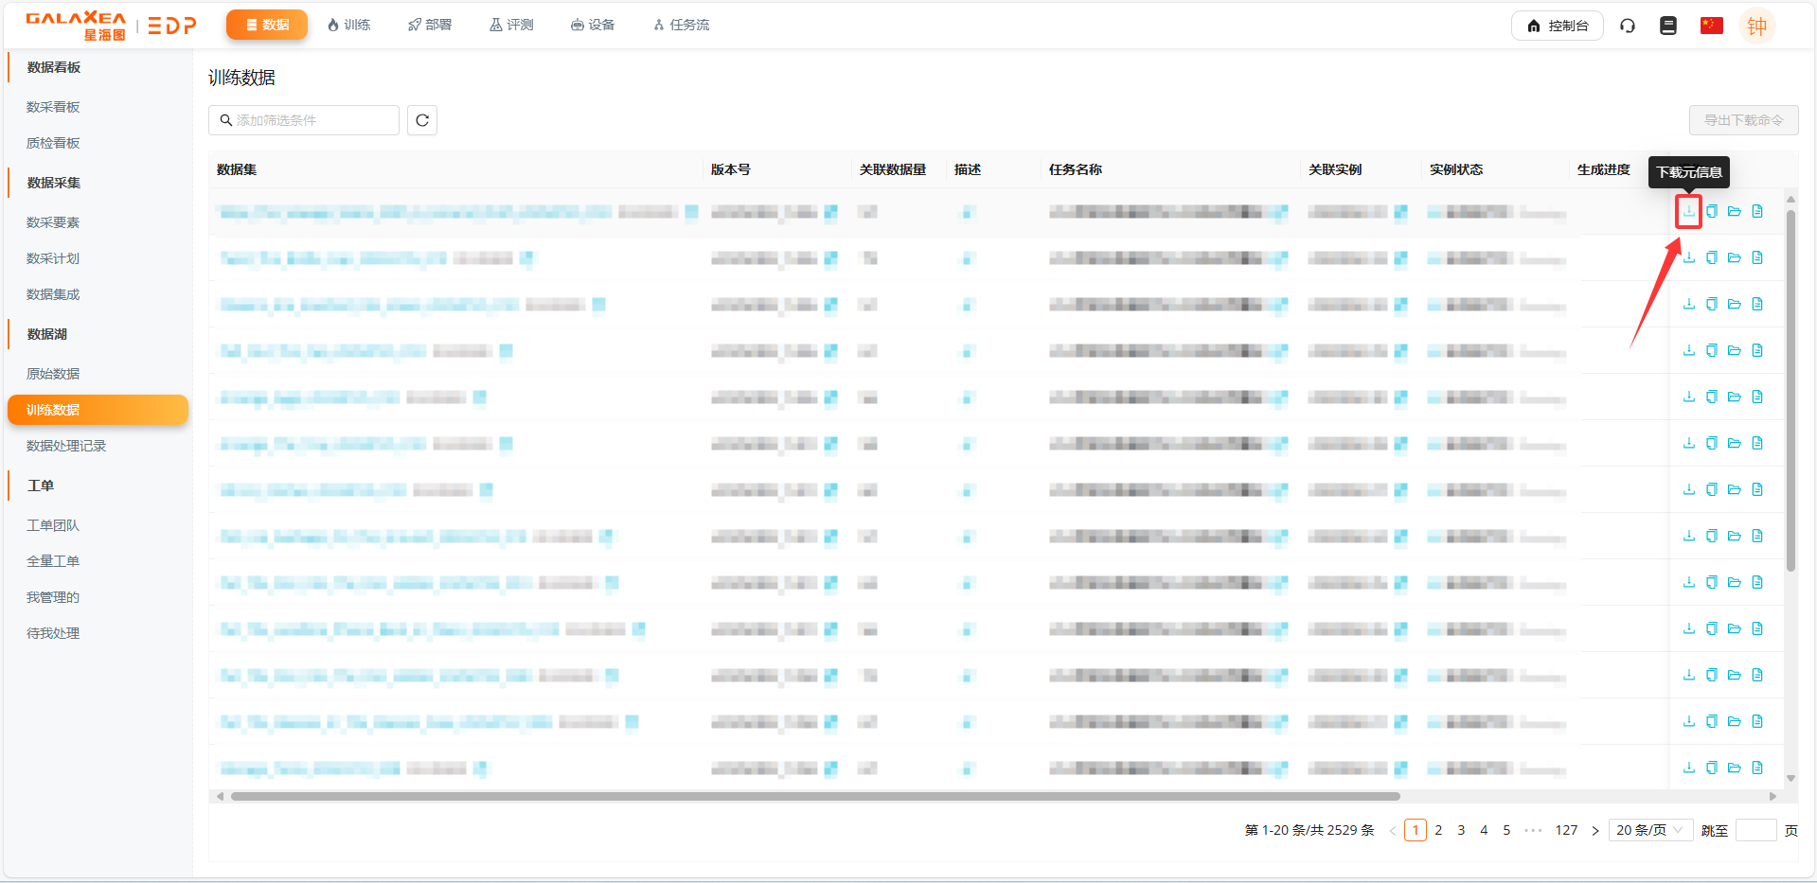Open the user avatar labeled 钟
Screen dimensions: 1817x883
[1756, 26]
